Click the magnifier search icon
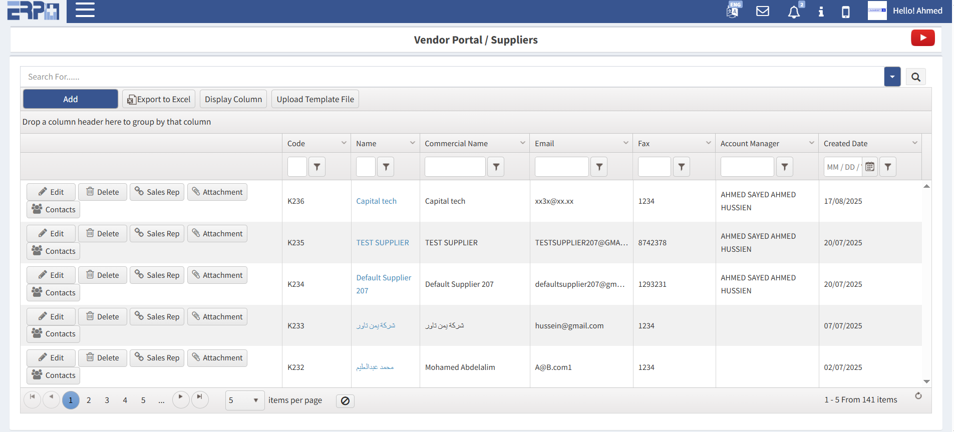The height and width of the screenshot is (432, 954). (915, 77)
